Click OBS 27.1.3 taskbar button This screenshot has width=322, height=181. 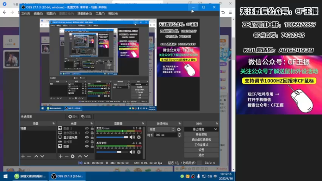[x=67, y=176]
